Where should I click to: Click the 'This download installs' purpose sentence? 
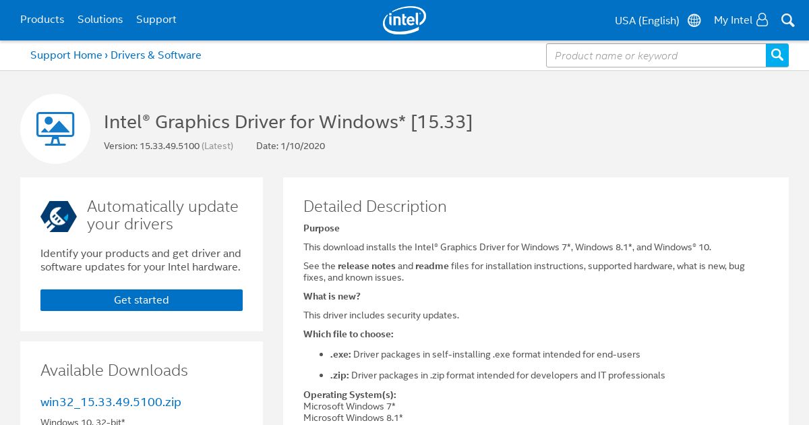(x=507, y=247)
